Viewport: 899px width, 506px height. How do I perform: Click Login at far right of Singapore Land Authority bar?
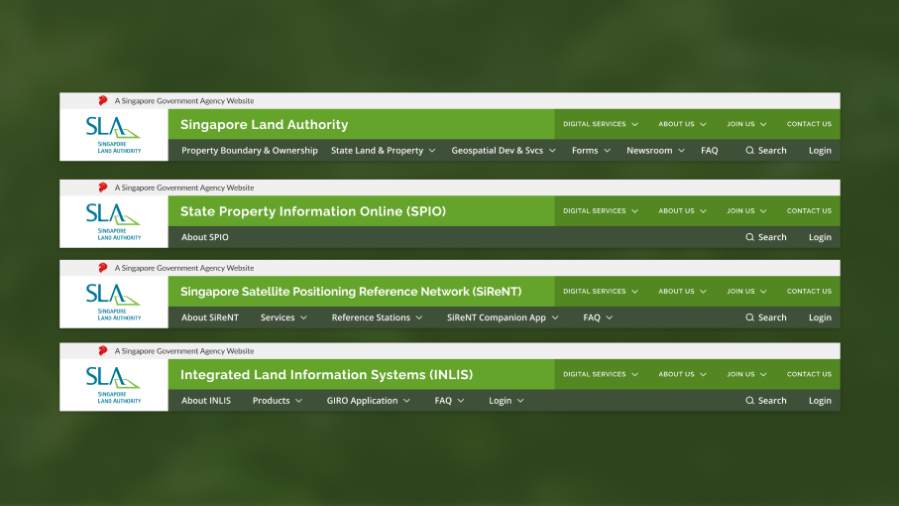(x=820, y=150)
